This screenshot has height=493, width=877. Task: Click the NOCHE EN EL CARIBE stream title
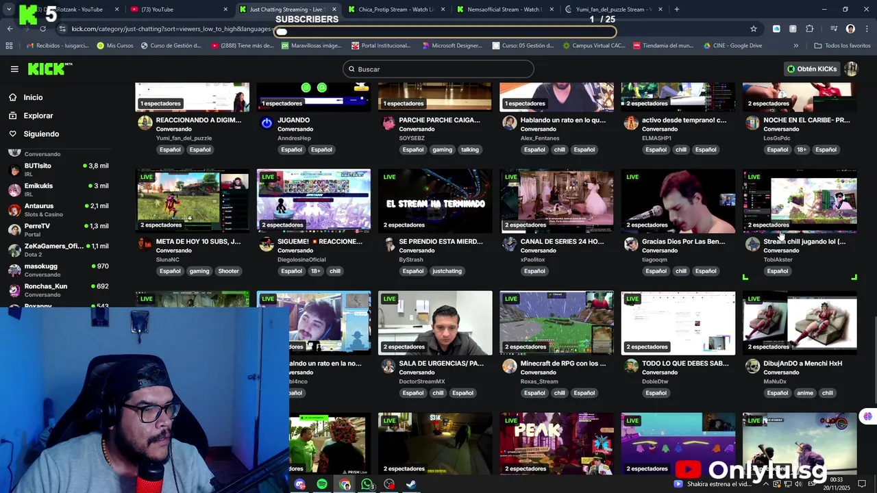[806, 120]
